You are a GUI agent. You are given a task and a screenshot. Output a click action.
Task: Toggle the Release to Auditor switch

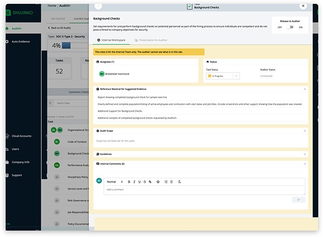pos(290,27)
